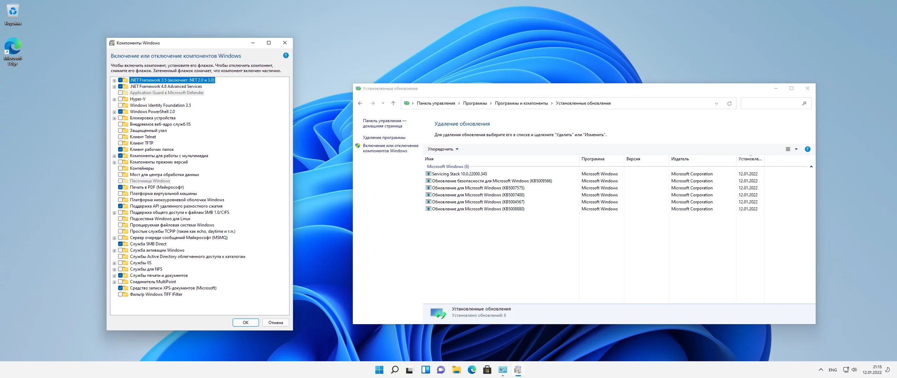Click the blue help icon in updates toolbar

(807, 149)
